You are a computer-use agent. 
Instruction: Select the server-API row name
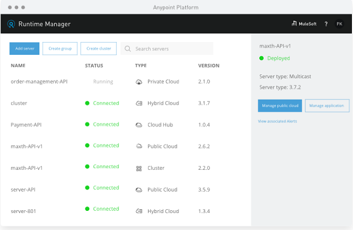[23, 189]
